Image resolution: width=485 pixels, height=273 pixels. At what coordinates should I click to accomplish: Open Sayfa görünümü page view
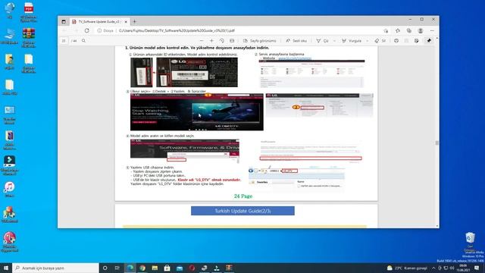pyautogui.click(x=259, y=40)
